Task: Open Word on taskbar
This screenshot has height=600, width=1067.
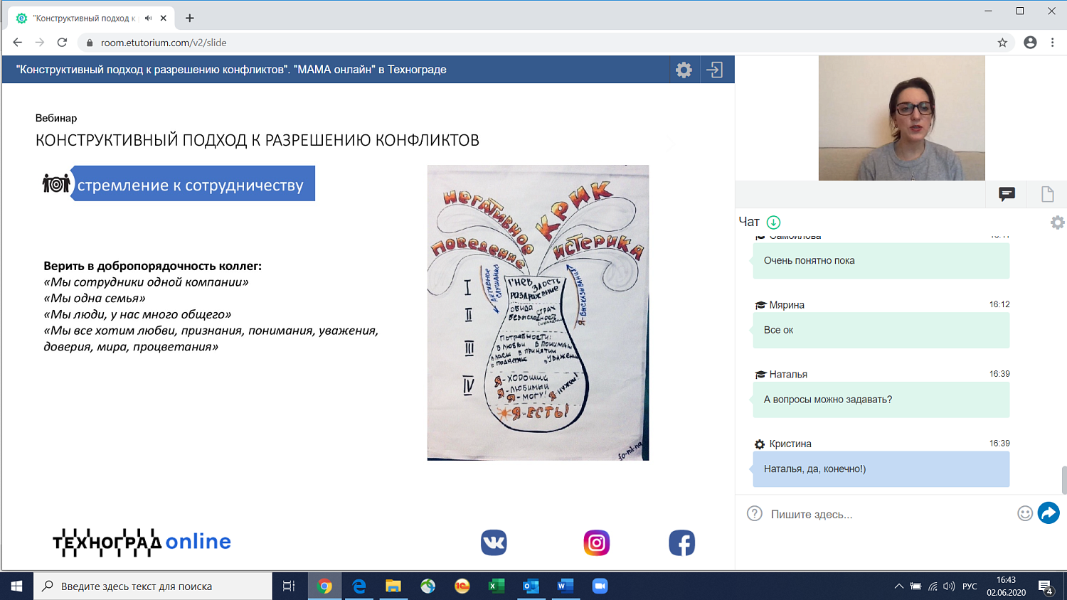Action: click(565, 586)
